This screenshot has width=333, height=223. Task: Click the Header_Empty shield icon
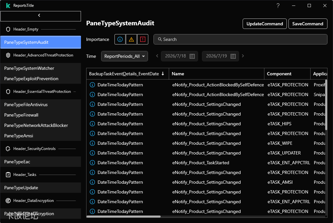pos(8,29)
